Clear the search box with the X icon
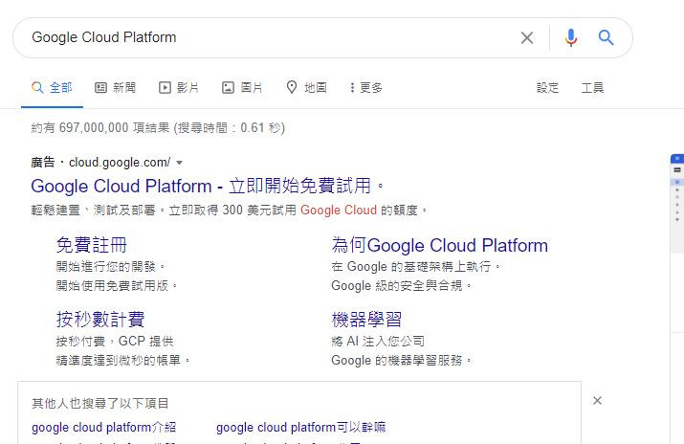The image size is (684, 444). tap(527, 38)
